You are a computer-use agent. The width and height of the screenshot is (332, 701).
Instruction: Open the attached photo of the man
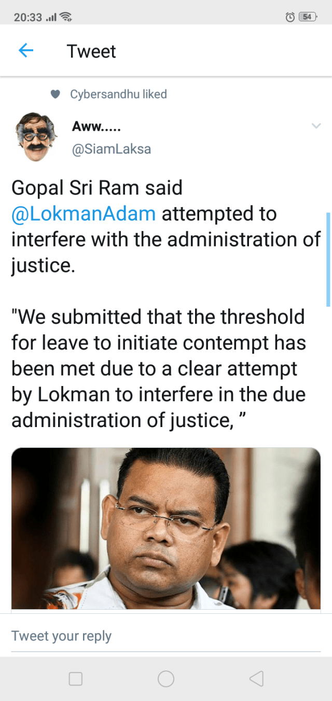pyautogui.click(x=166, y=528)
